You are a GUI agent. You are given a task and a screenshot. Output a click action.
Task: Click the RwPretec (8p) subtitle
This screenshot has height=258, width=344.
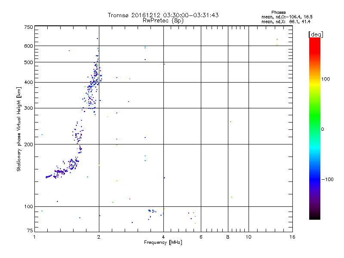point(163,21)
